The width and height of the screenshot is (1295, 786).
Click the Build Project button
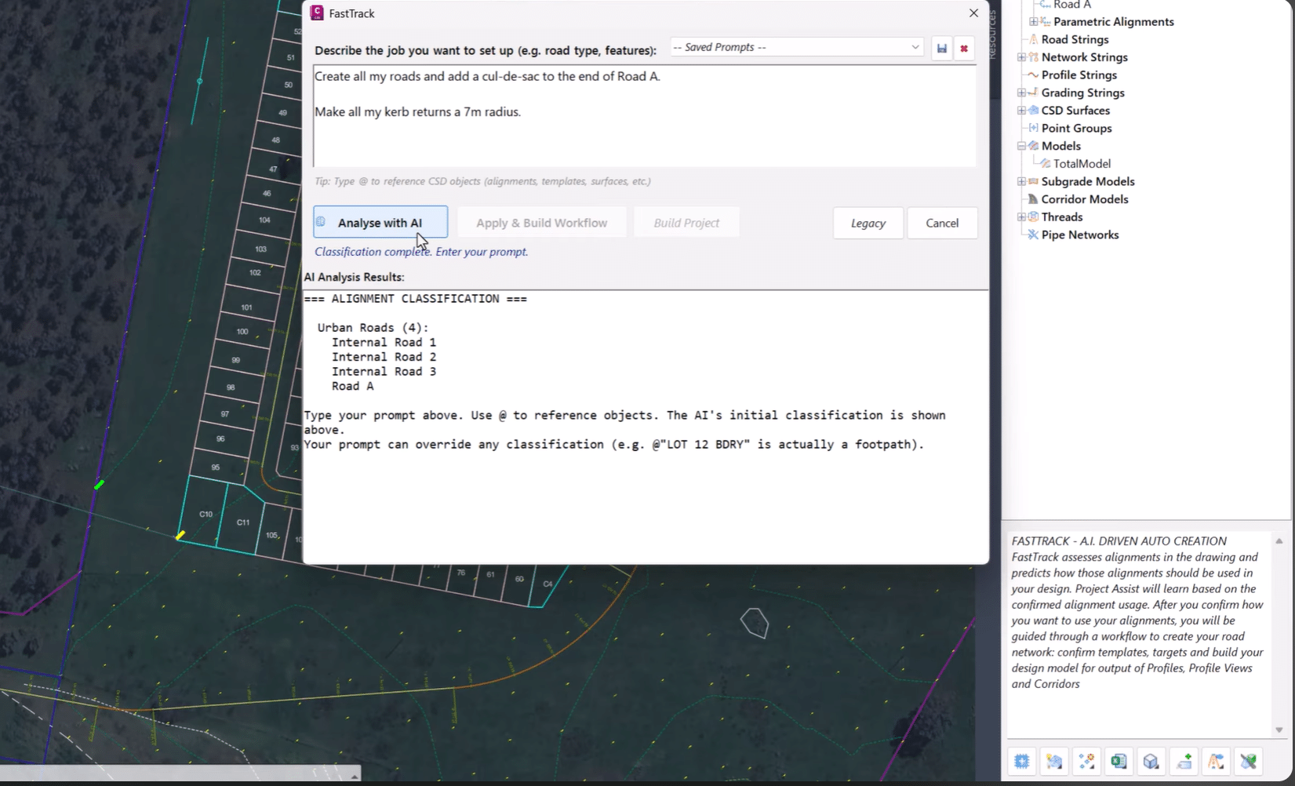(686, 223)
